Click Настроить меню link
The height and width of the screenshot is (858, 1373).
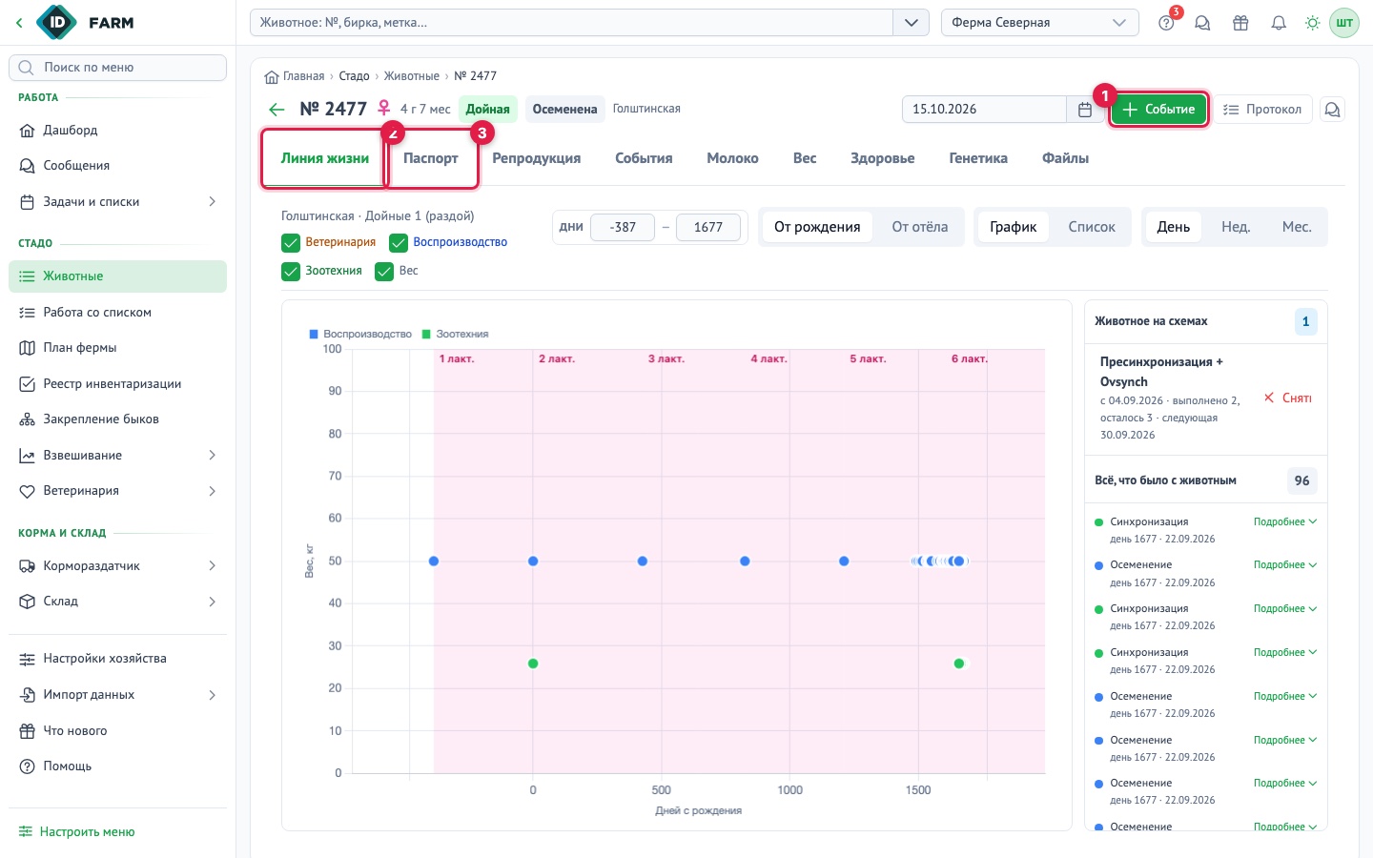(77, 832)
